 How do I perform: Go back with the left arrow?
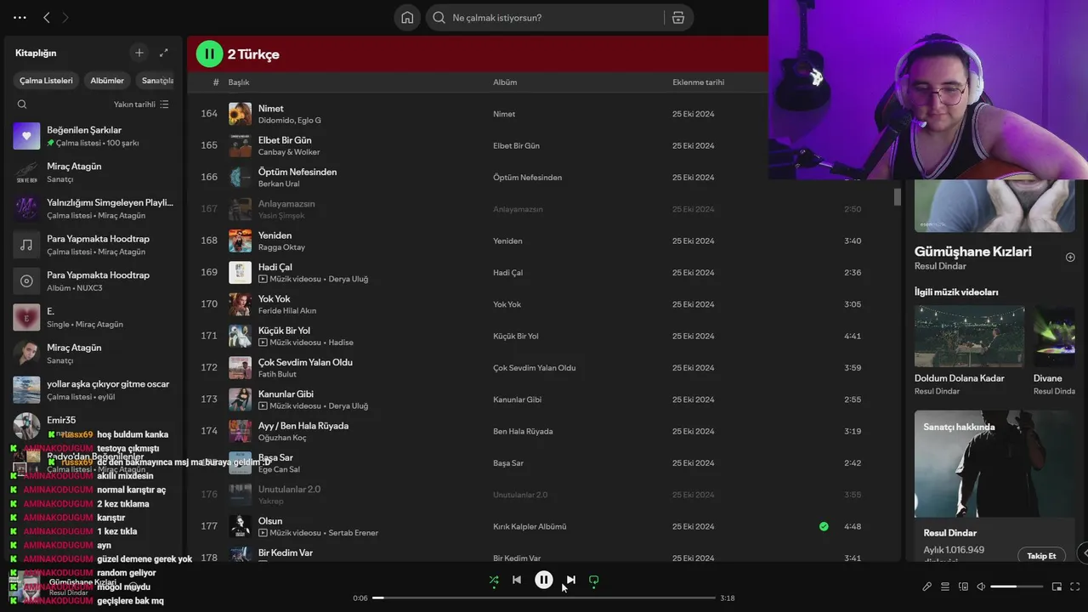pos(47,17)
